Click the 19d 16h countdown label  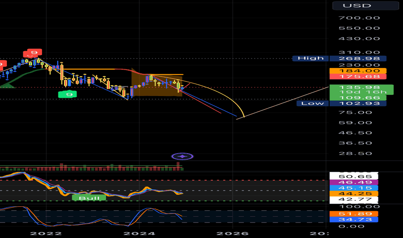tap(363, 92)
